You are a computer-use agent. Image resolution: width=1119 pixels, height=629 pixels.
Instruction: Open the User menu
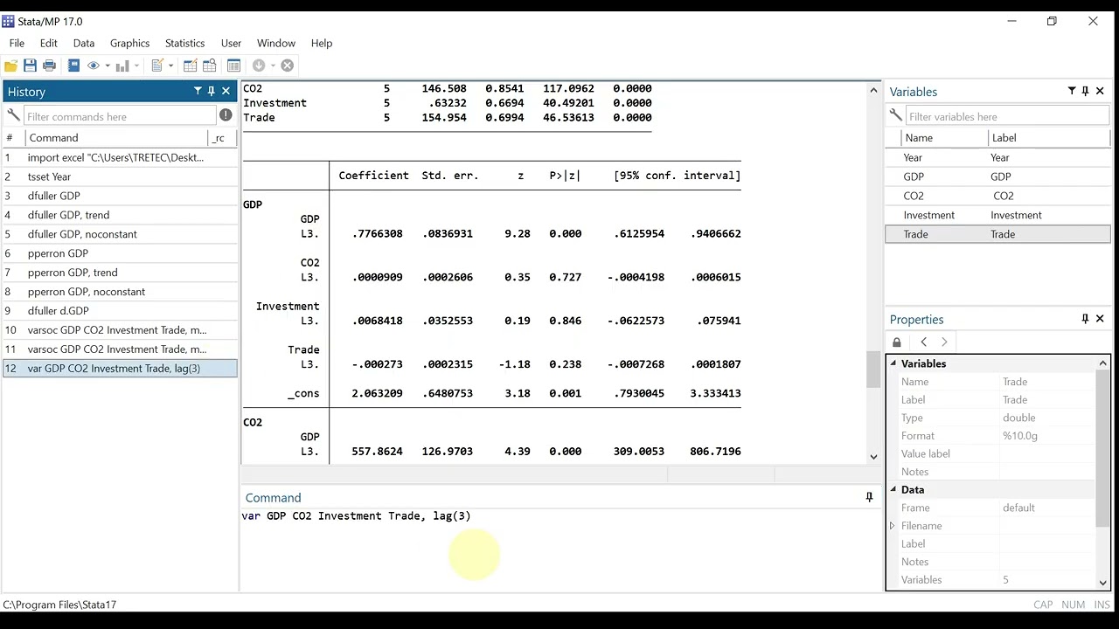point(231,43)
